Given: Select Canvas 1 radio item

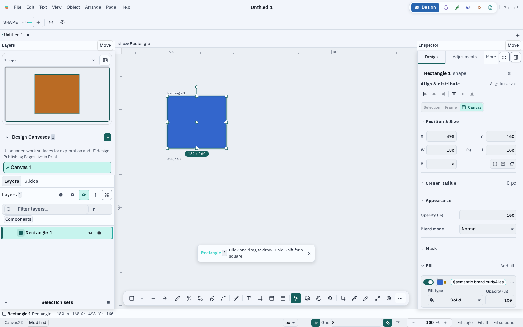Looking at the screenshot, I should click(x=57, y=167).
